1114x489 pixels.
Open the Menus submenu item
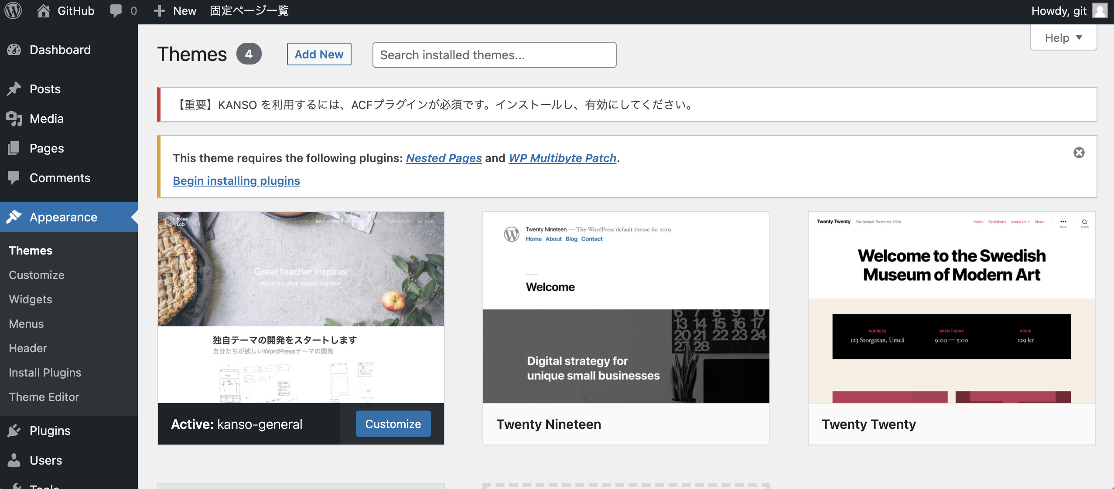click(x=26, y=324)
